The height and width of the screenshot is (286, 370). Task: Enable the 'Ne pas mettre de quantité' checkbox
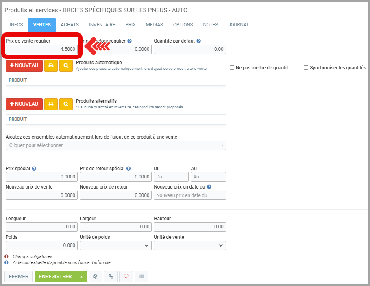[232, 68]
